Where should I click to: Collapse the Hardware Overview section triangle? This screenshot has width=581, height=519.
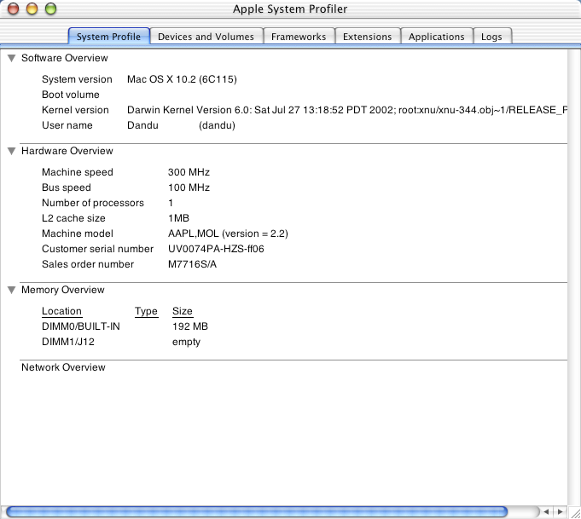(11, 151)
